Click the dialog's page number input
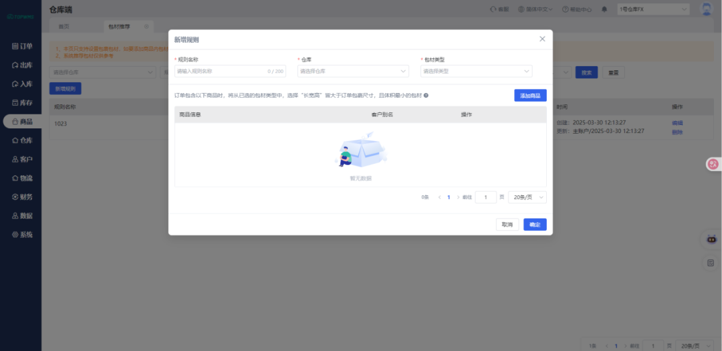The image size is (722, 351). [x=486, y=197]
